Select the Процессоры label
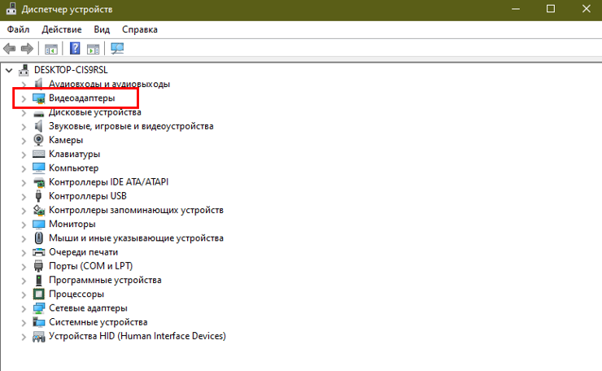 tap(76, 295)
